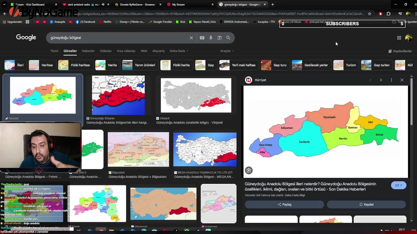The image size is (417, 234).
Task: Open the Netflix bookmark
Action: [x=105, y=22]
